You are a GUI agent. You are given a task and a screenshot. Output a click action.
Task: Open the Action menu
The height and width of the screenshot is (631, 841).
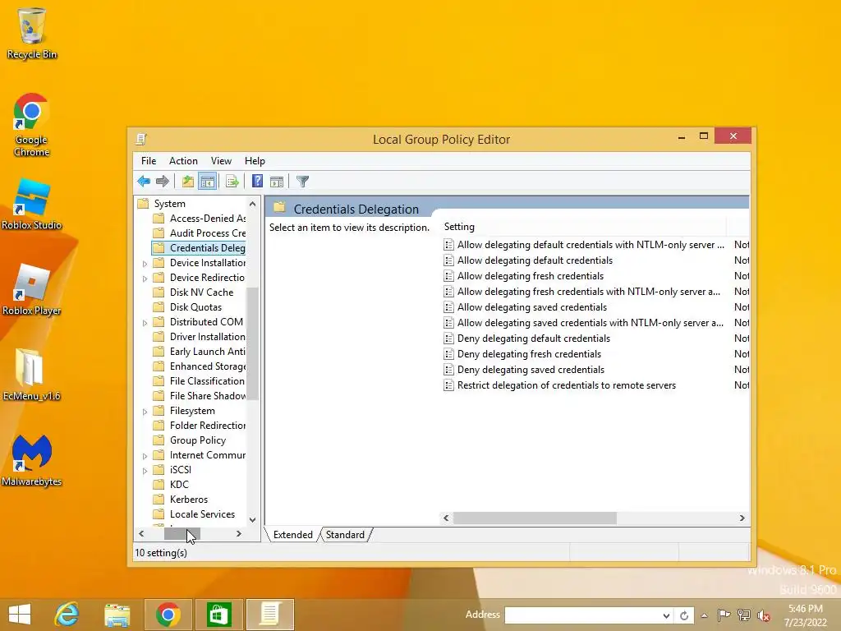[x=183, y=161]
